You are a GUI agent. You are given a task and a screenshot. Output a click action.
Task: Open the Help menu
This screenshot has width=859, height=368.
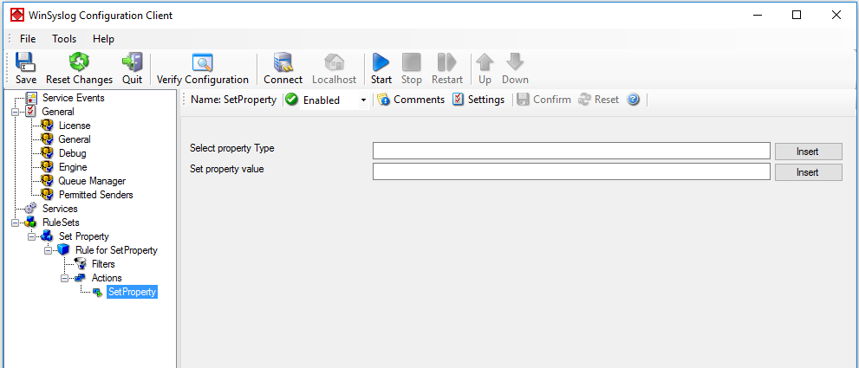(x=103, y=39)
